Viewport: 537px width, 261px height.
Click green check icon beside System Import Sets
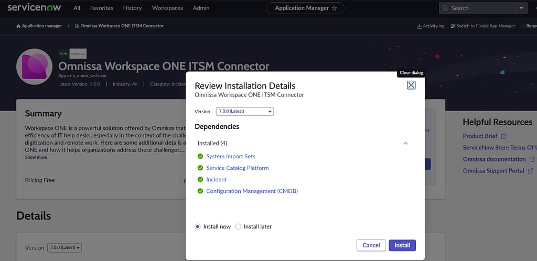click(x=200, y=156)
